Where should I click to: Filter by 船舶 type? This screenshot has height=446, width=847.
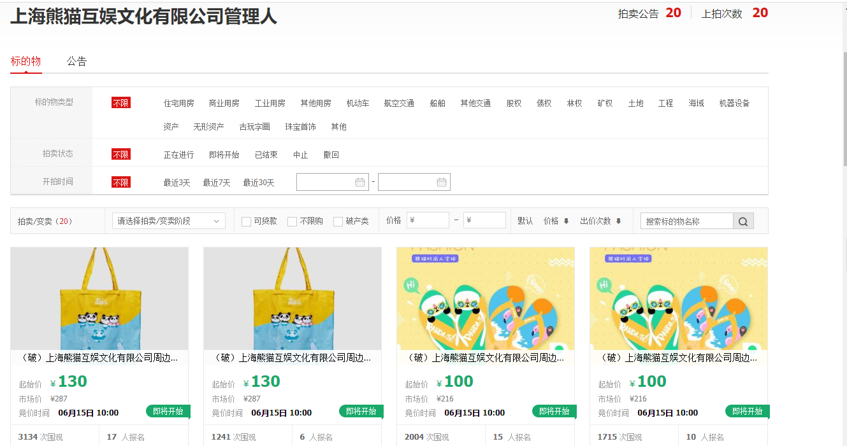point(438,103)
